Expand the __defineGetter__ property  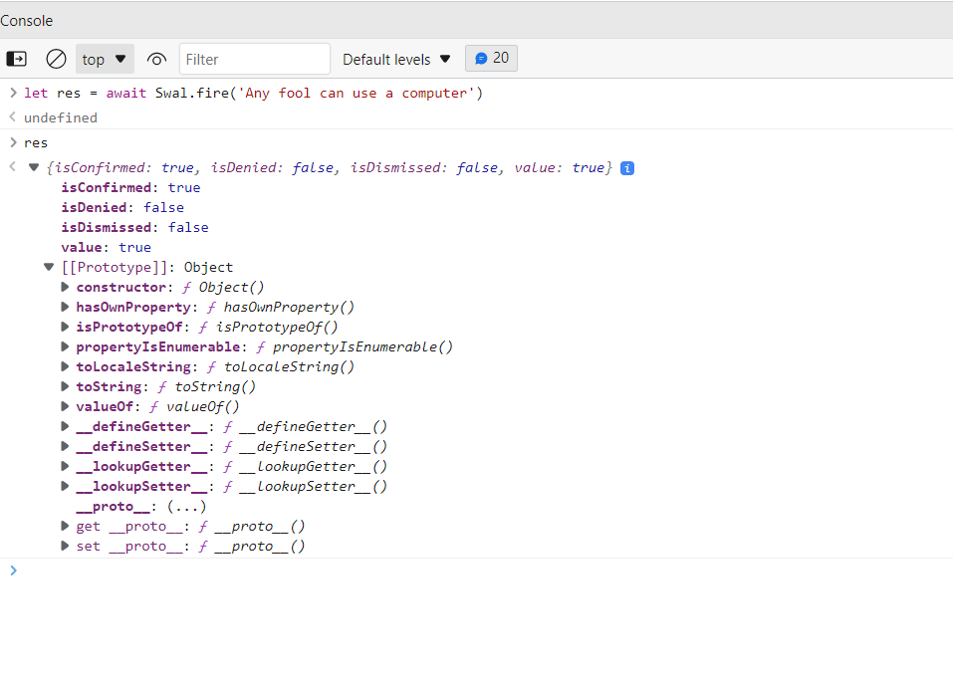(x=64, y=426)
